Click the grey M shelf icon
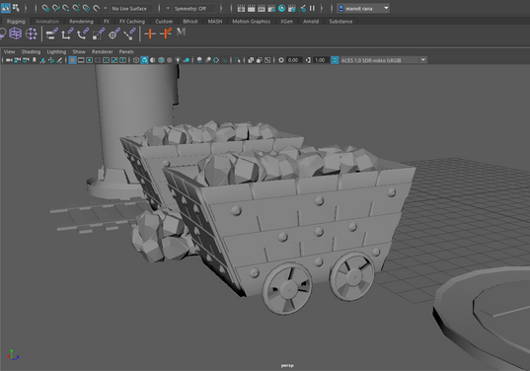 (182, 33)
